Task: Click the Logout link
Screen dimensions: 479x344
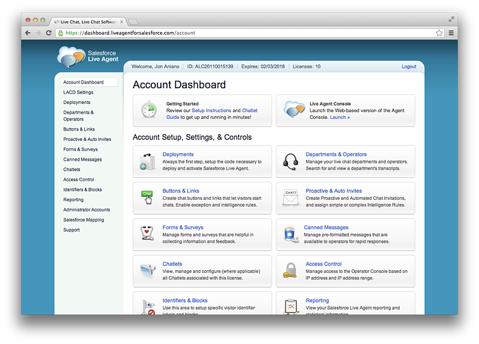Action: click(409, 67)
